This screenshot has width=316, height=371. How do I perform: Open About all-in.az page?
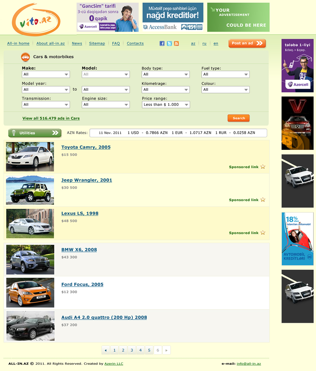coord(51,43)
